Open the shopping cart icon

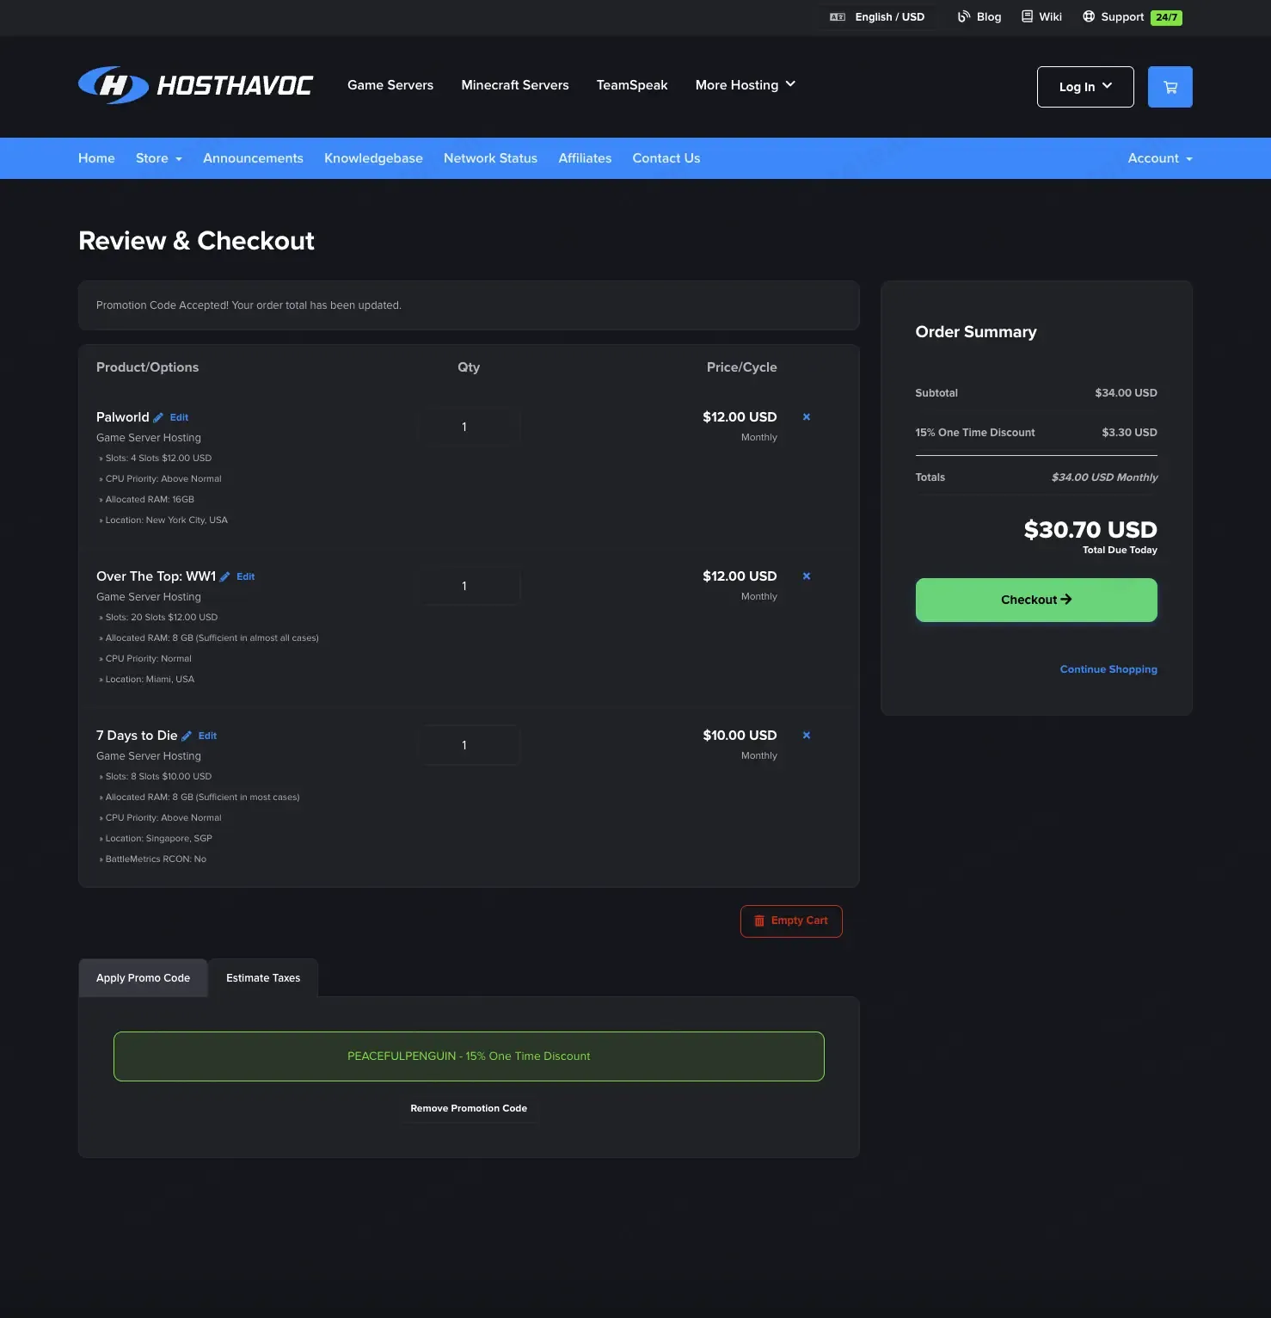(1170, 87)
